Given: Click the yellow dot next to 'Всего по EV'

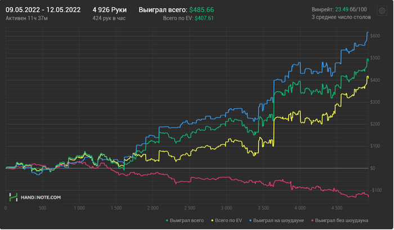Looking at the screenshot, I should 212,220.
